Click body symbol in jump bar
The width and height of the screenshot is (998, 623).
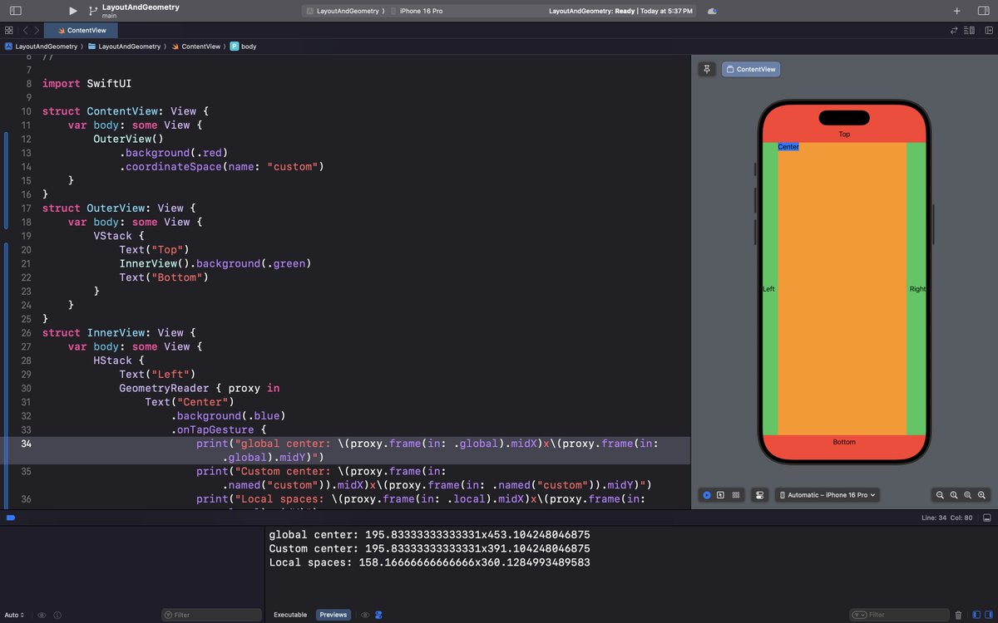244,47
